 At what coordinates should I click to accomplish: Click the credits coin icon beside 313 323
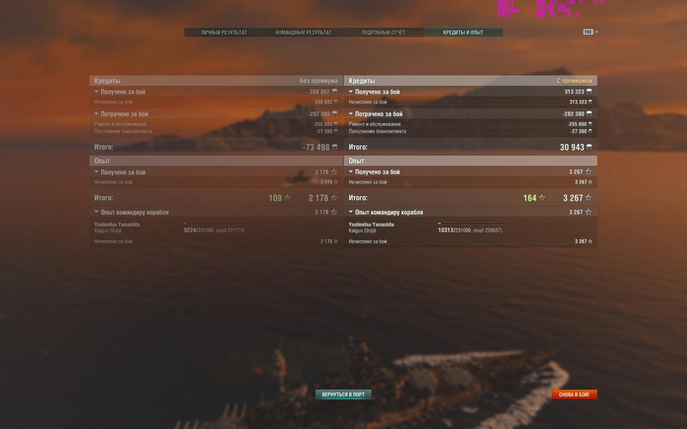(x=589, y=92)
